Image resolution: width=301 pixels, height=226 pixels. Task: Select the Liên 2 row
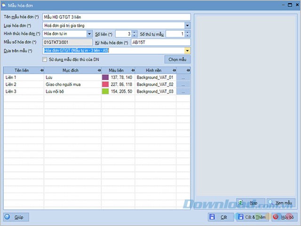[23, 84]
